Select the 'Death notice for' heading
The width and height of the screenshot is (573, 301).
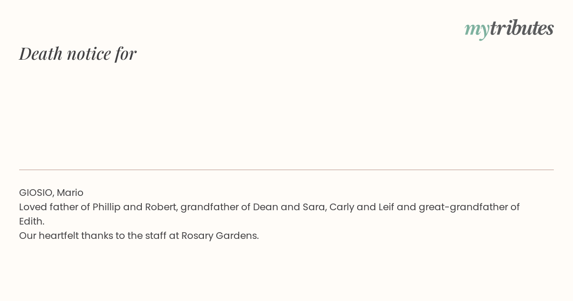point(78,54)
